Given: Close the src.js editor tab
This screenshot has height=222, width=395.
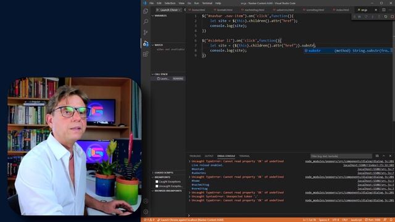Looking at the screenshot, I should pos(376,10).
